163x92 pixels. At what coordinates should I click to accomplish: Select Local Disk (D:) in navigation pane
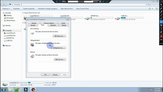[x=10, y=36]
